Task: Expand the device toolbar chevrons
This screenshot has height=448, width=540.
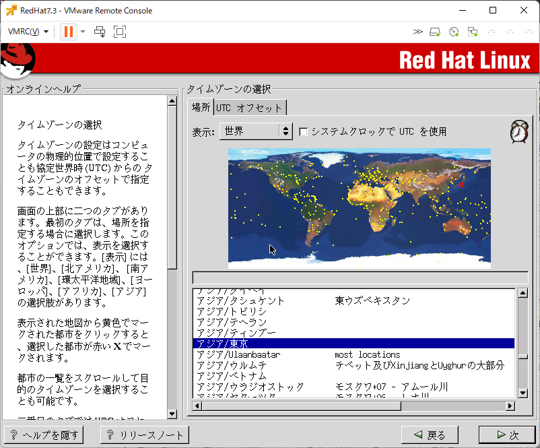Action: (417, 32)
